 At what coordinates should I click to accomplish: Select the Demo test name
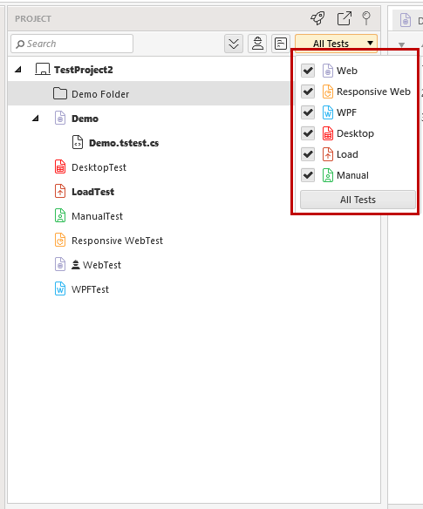point(85,119)
